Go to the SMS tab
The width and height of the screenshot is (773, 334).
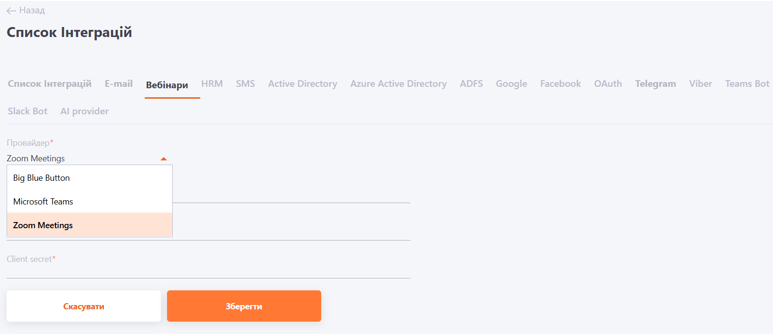point(245,84)
